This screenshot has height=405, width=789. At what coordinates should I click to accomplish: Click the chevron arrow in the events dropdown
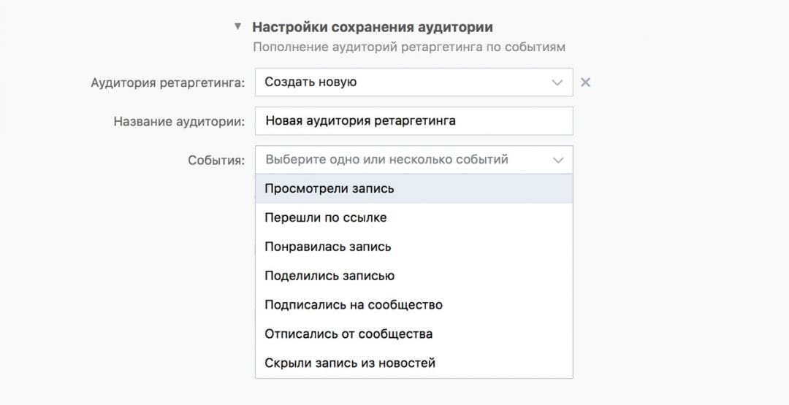click(558, 160)
